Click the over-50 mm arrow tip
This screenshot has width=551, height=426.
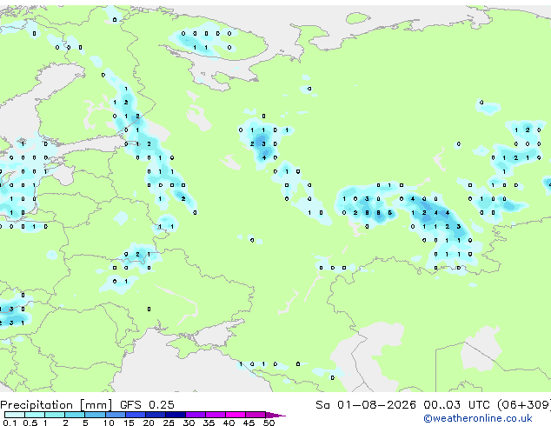(275, 416)
